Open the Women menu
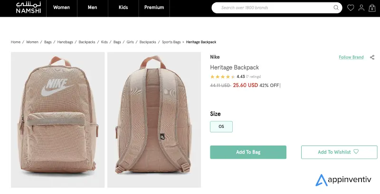The width and height of the screenshot is (380, 194). [x=61, y=8]
